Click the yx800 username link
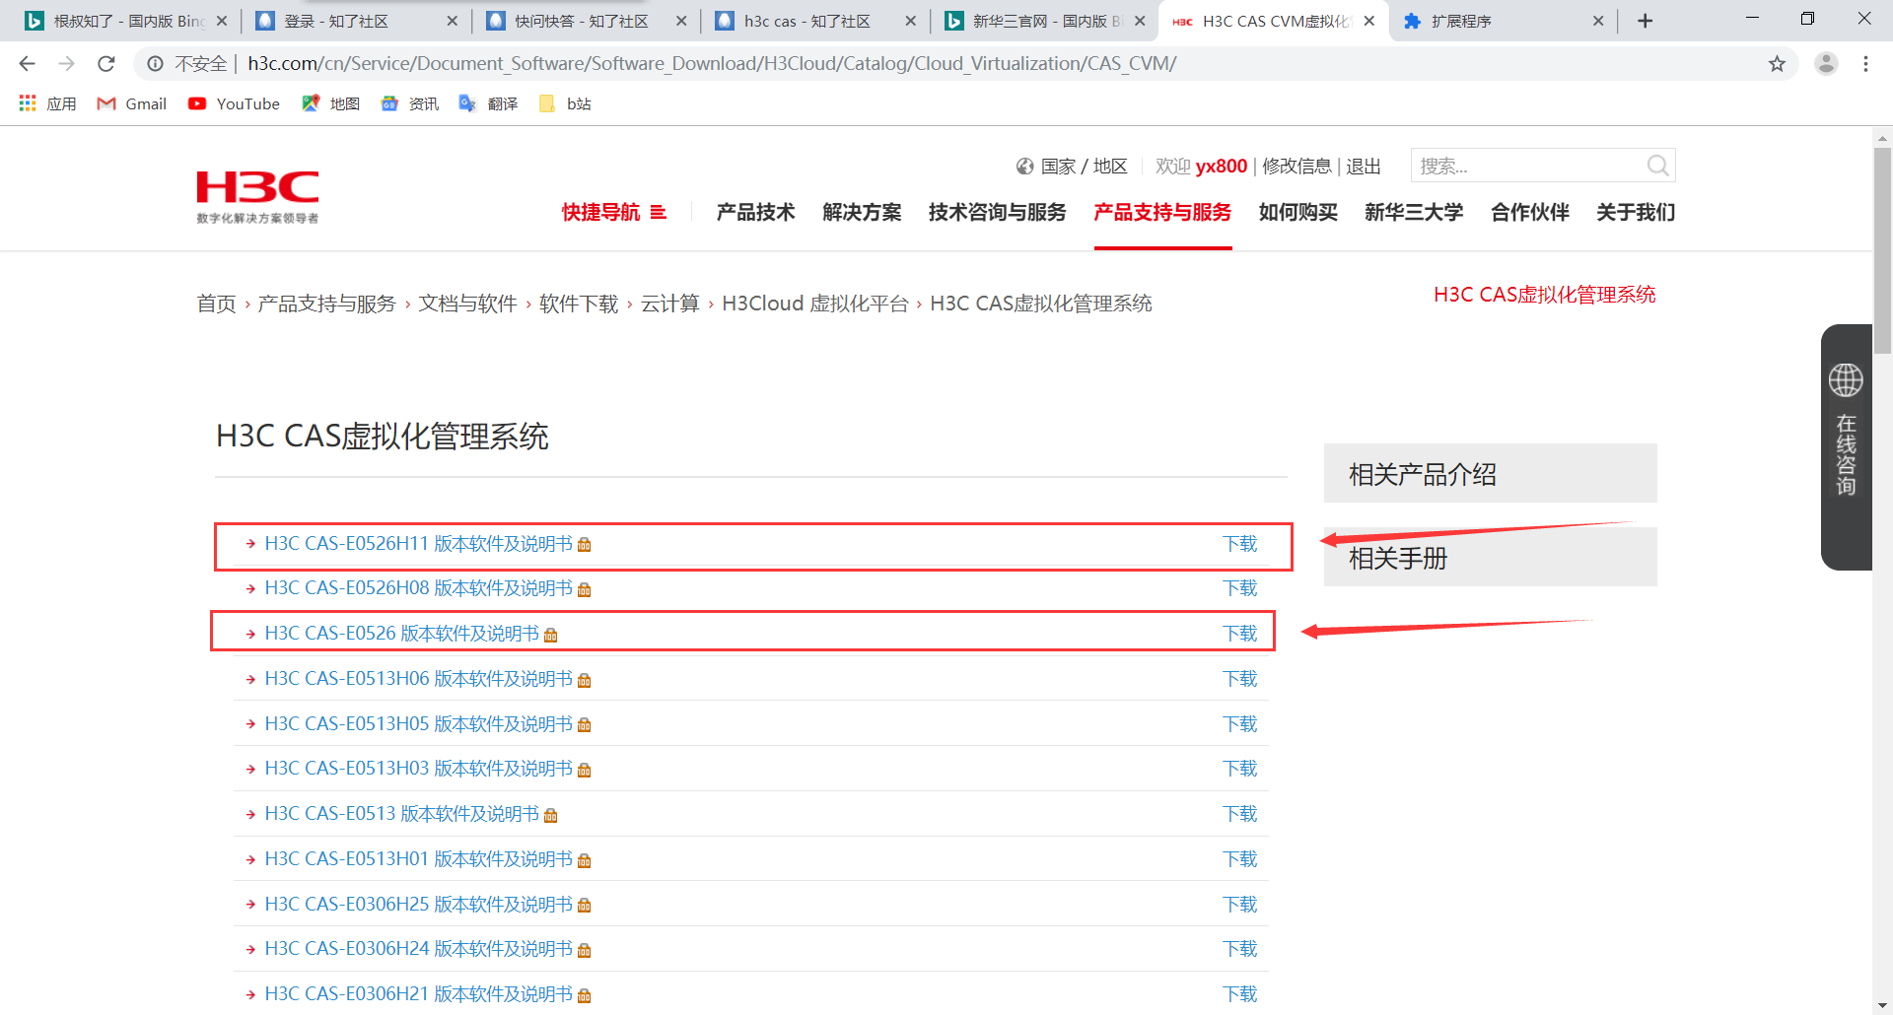 tap(1222, 167)
